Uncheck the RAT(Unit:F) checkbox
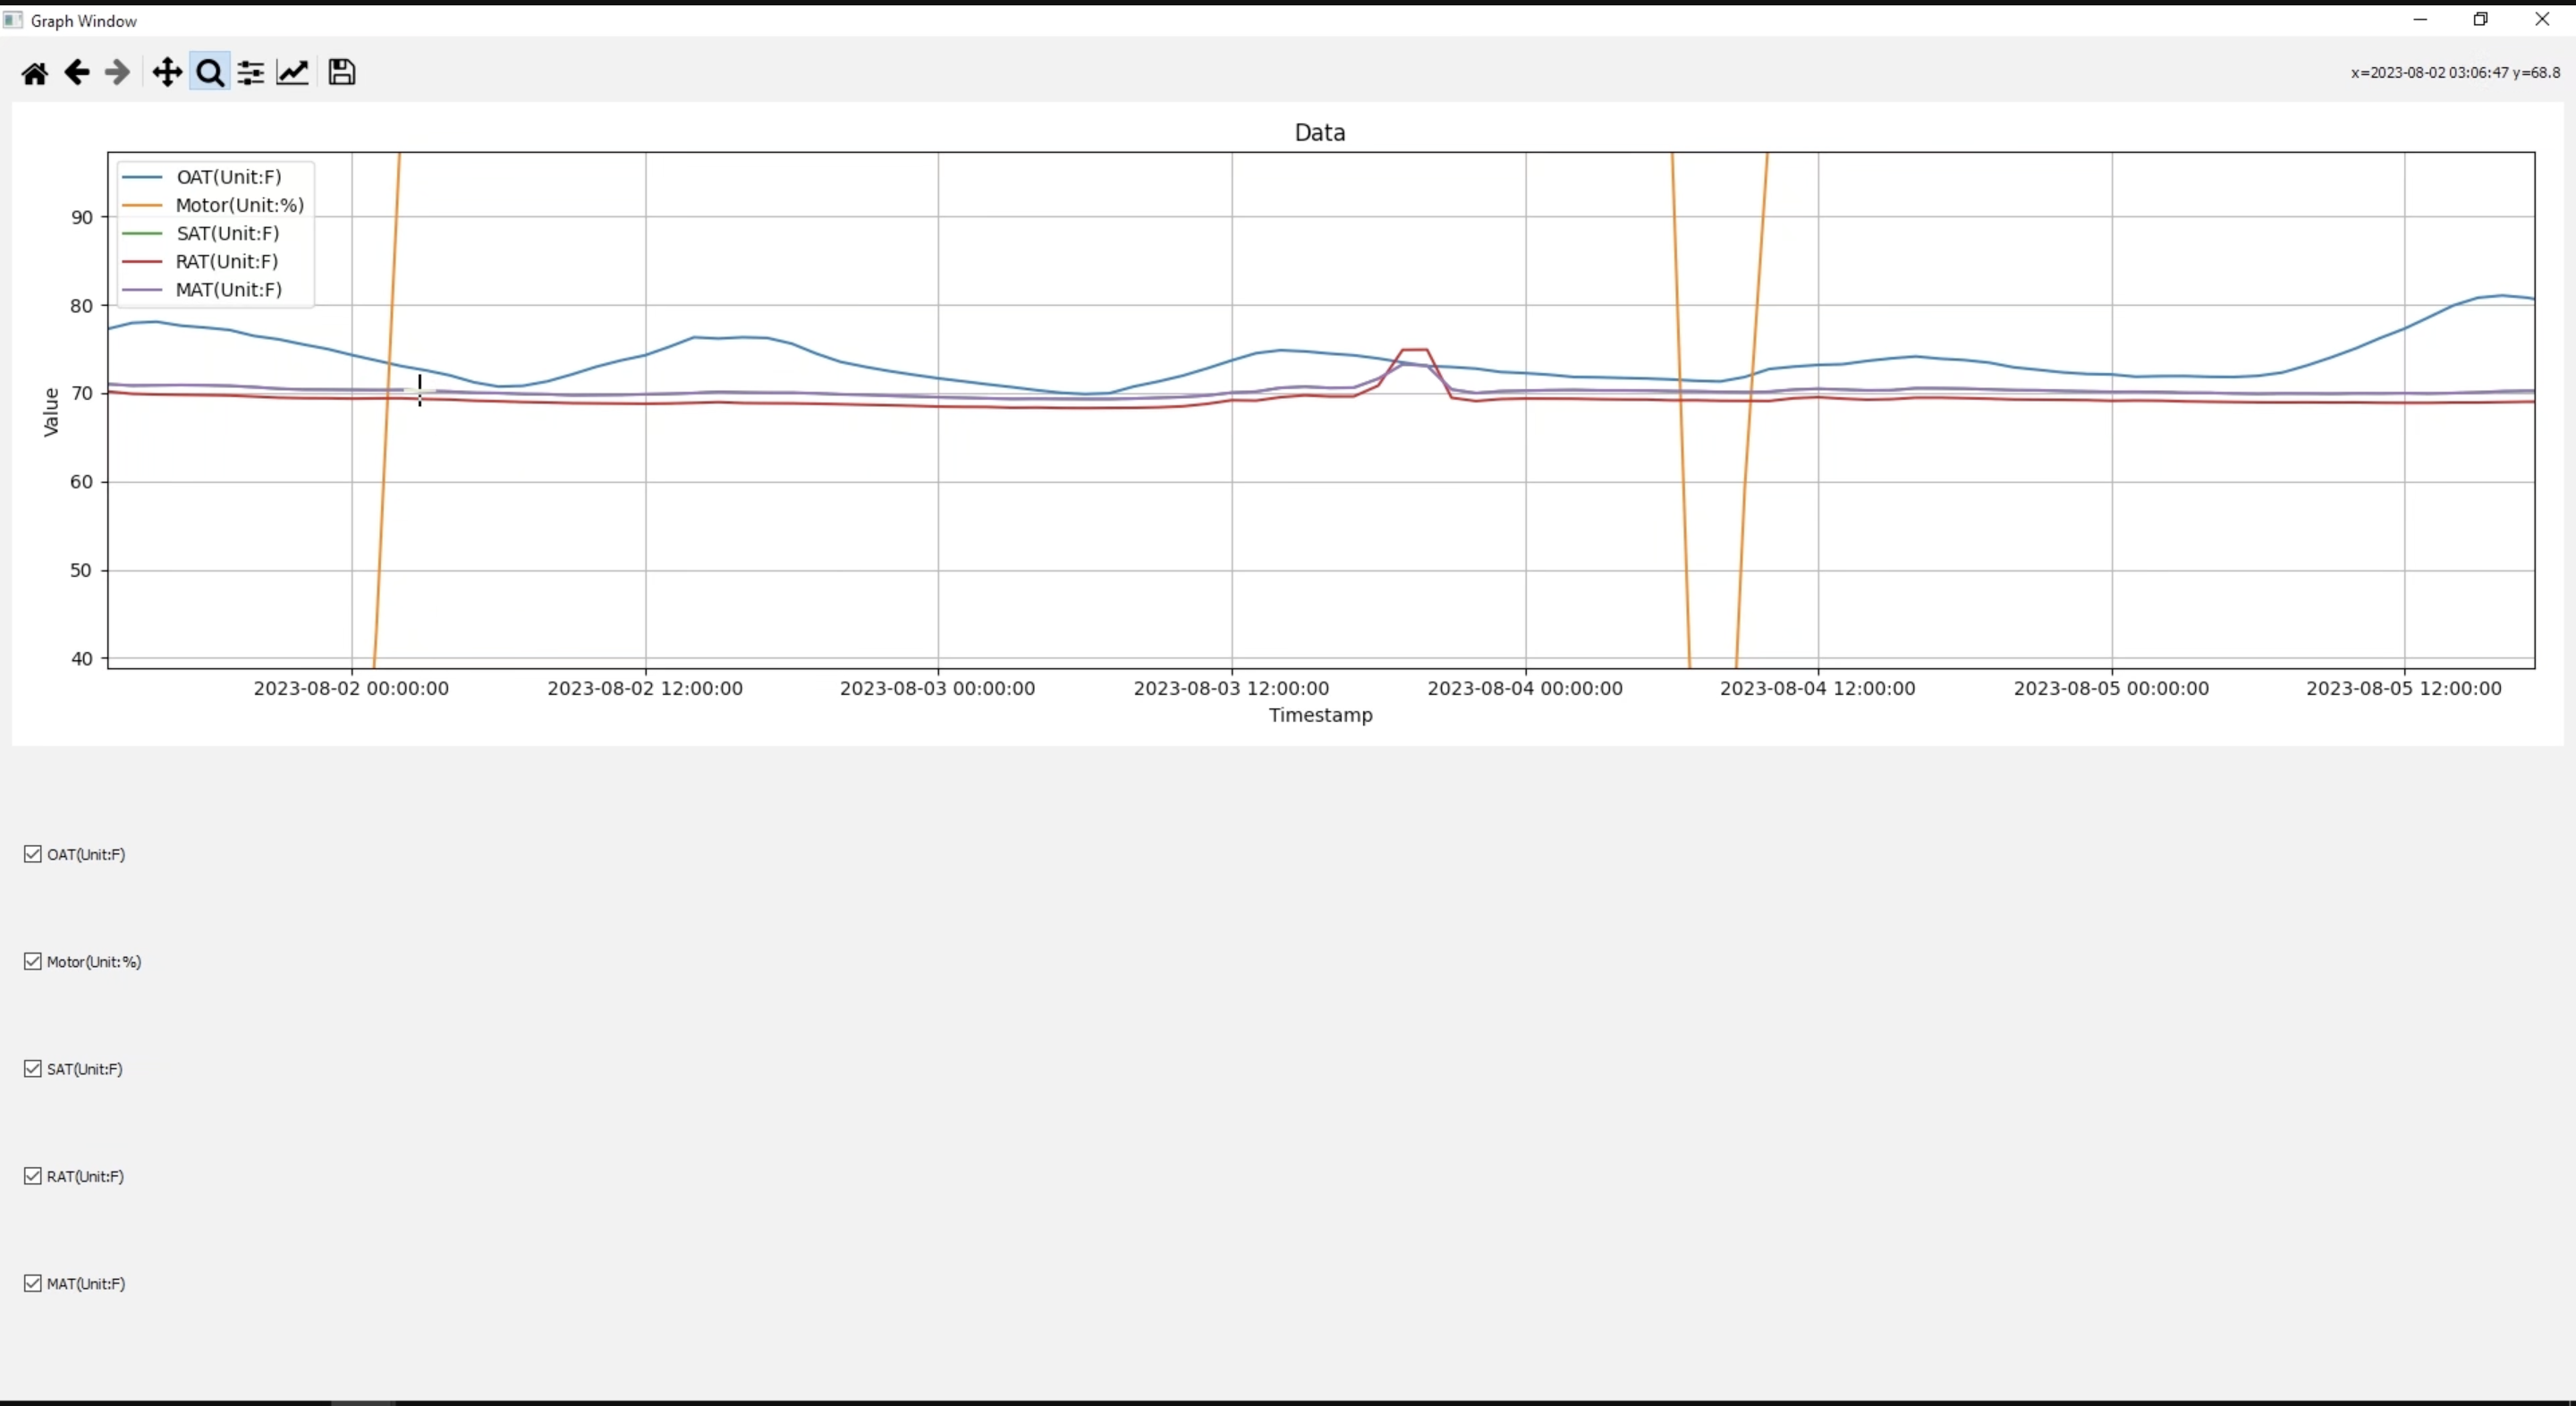Screen dimensions: 2576x1406 click(x=33, y=1176)
